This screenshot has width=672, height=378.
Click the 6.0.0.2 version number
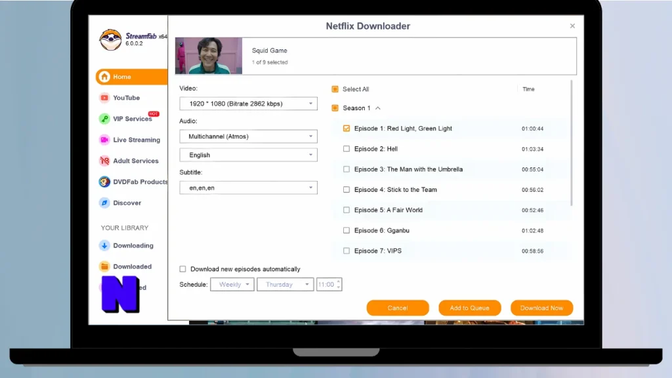134,44
